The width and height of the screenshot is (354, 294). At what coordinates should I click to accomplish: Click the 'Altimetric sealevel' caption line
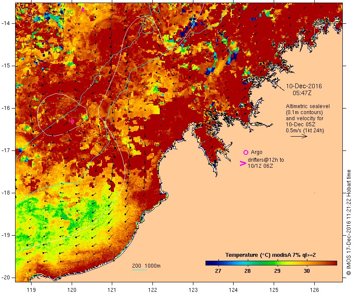click(308, 106)
